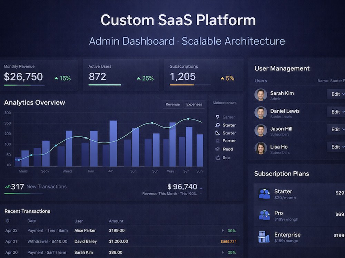Open Daniel Lewis's avatar
This screenshot has height=258, width=345.
[261, 112]
